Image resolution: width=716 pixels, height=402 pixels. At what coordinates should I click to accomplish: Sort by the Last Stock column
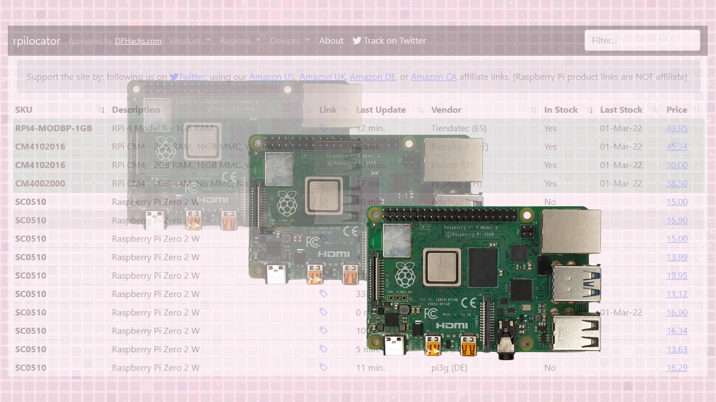click(621, 109)
